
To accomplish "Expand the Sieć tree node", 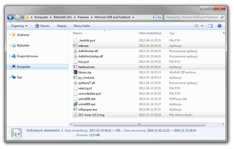I will 10,77.
